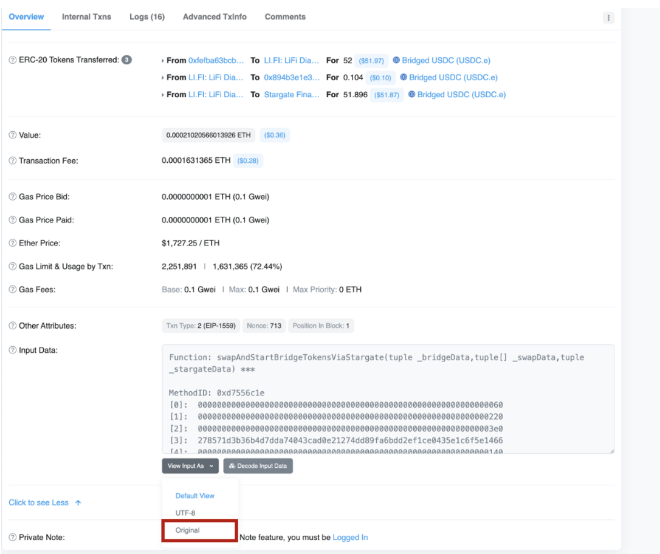
Task: Click the $1,727.25 / ETH ether price
Action: tap(191, 243)
